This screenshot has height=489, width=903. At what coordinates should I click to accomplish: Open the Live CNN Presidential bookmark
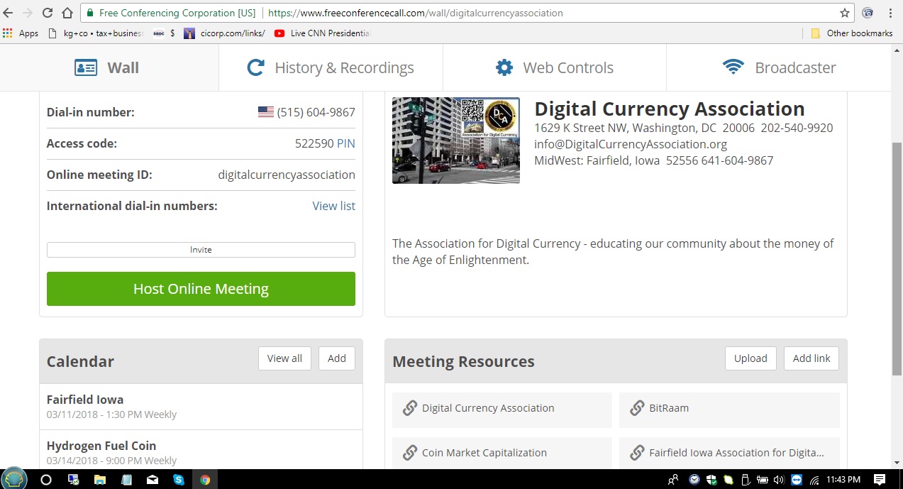click(x=322, y=33)
